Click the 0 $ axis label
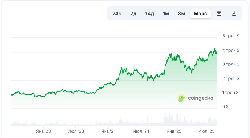Screen dimensions: 250x138 pyautogui.click(x=225, y=106)
